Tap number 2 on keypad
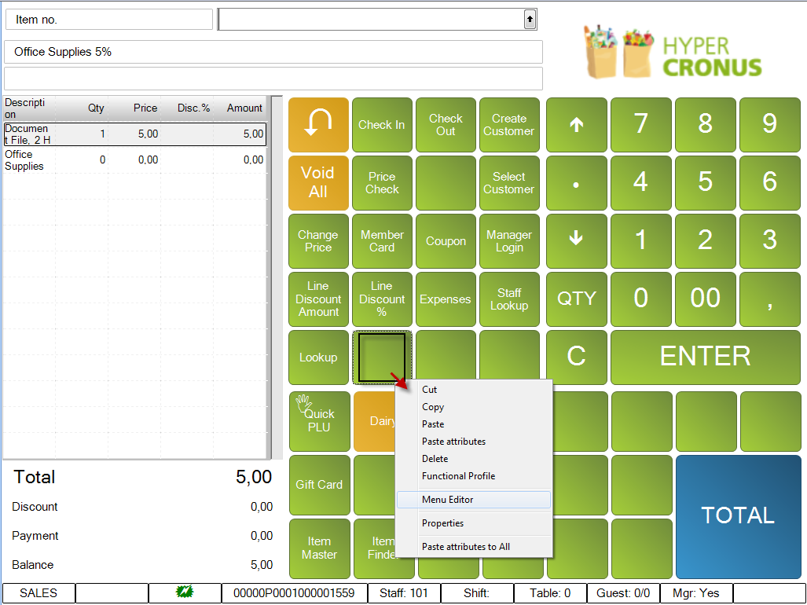Screen dimensions: 807x605 (x=706, y=241)
